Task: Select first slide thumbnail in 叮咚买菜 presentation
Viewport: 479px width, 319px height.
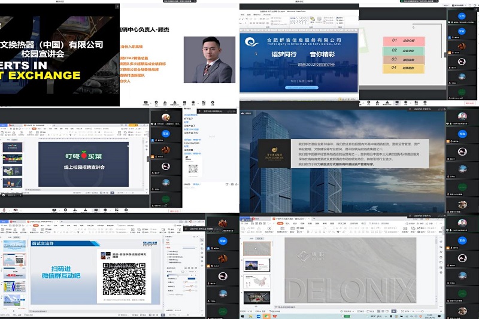Action: pos(12,147)
